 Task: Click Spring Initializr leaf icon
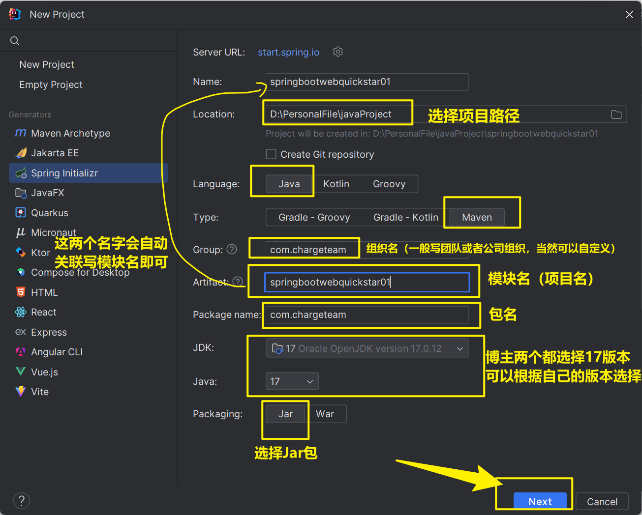(21, 173)
